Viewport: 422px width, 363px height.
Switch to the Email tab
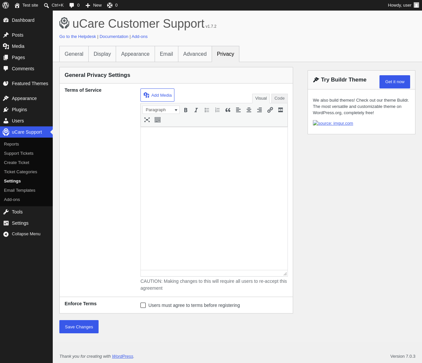point(166,54)
